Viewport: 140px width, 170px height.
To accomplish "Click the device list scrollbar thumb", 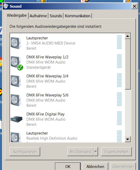I will (x=128, y=64).
